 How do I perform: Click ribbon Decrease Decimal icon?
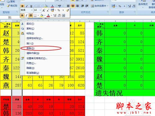(134, 6)
